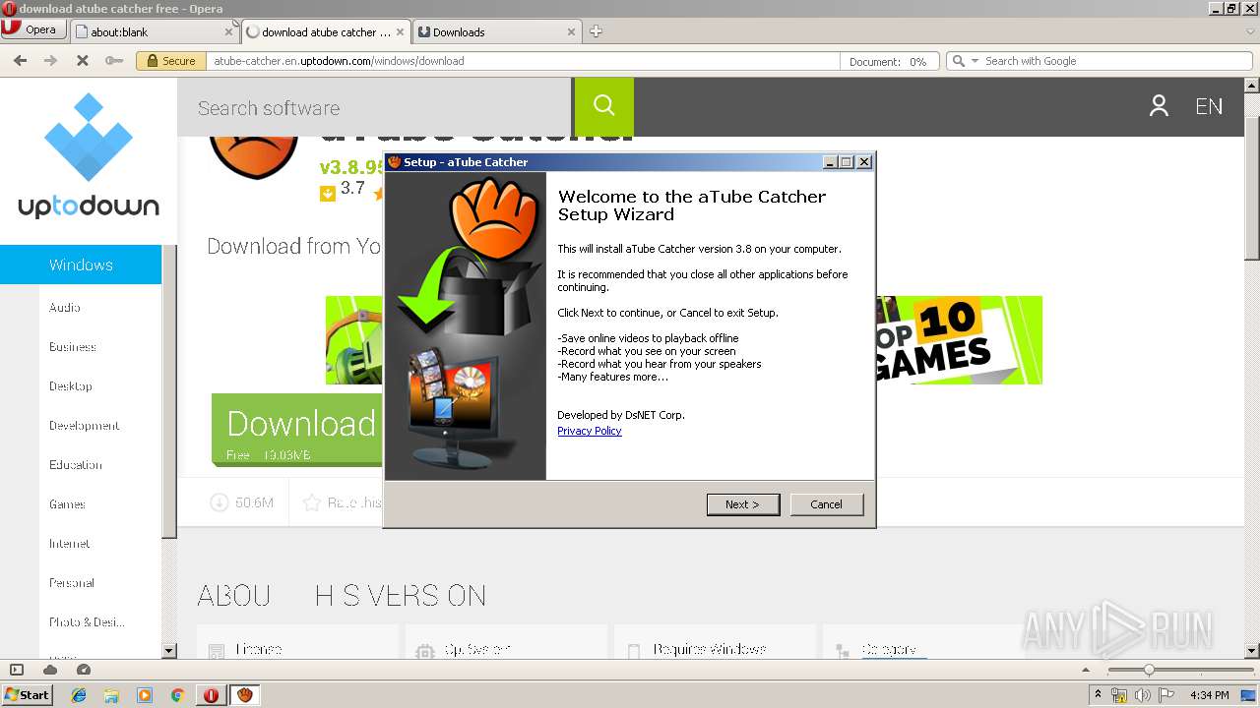Switch to the about:blank tab
Screen dimensions: 1260x708
pos(148,31)
